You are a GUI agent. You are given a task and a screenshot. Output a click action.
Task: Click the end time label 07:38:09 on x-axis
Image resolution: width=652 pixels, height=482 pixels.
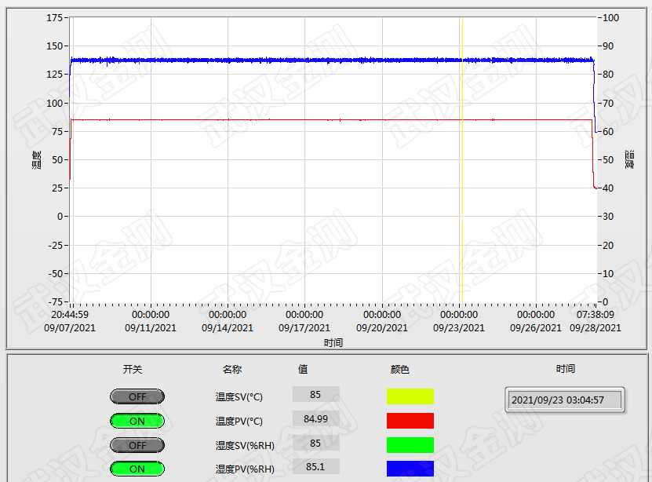(595, 315)
